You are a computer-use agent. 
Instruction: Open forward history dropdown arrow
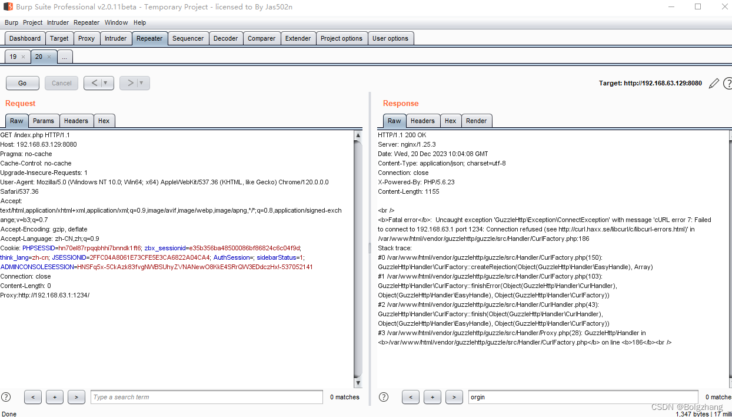[x=142, y=83]
